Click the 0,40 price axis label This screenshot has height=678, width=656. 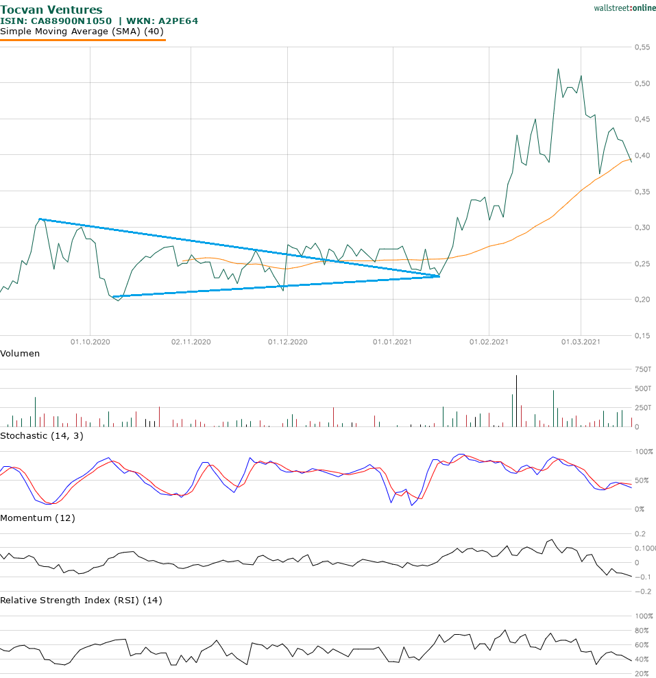[642, 155]
